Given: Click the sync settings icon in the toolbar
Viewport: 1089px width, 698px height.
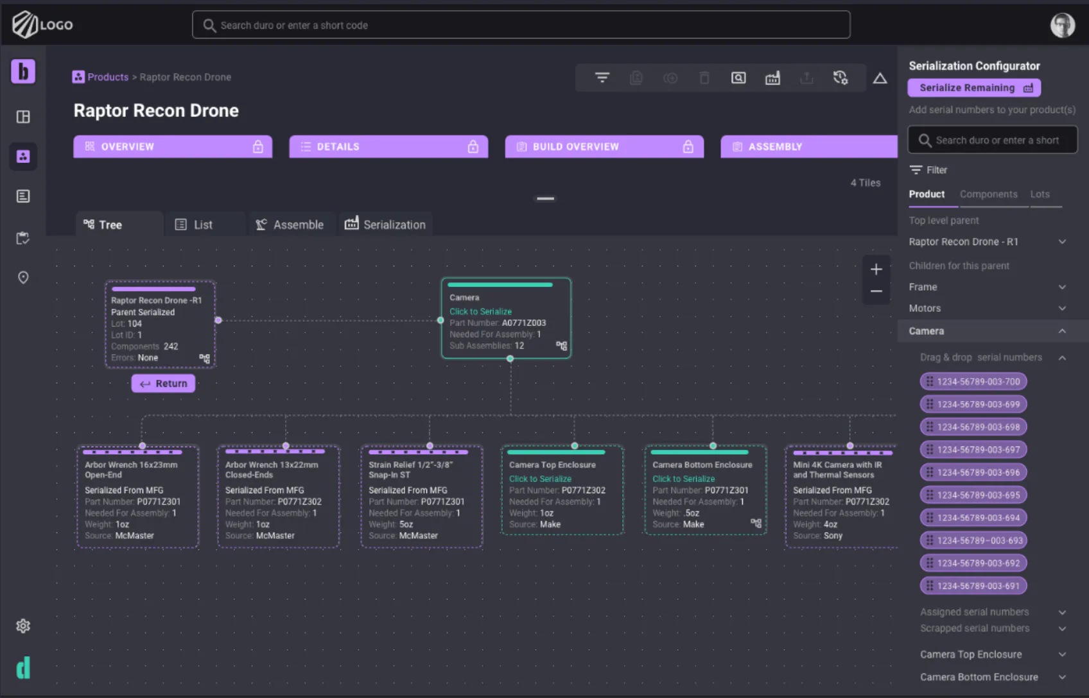Looking at the screenshot, I should pos(840,78).
